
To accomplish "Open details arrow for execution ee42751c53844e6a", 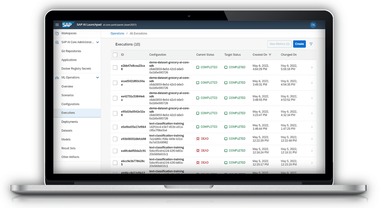I will click(312, 98).
